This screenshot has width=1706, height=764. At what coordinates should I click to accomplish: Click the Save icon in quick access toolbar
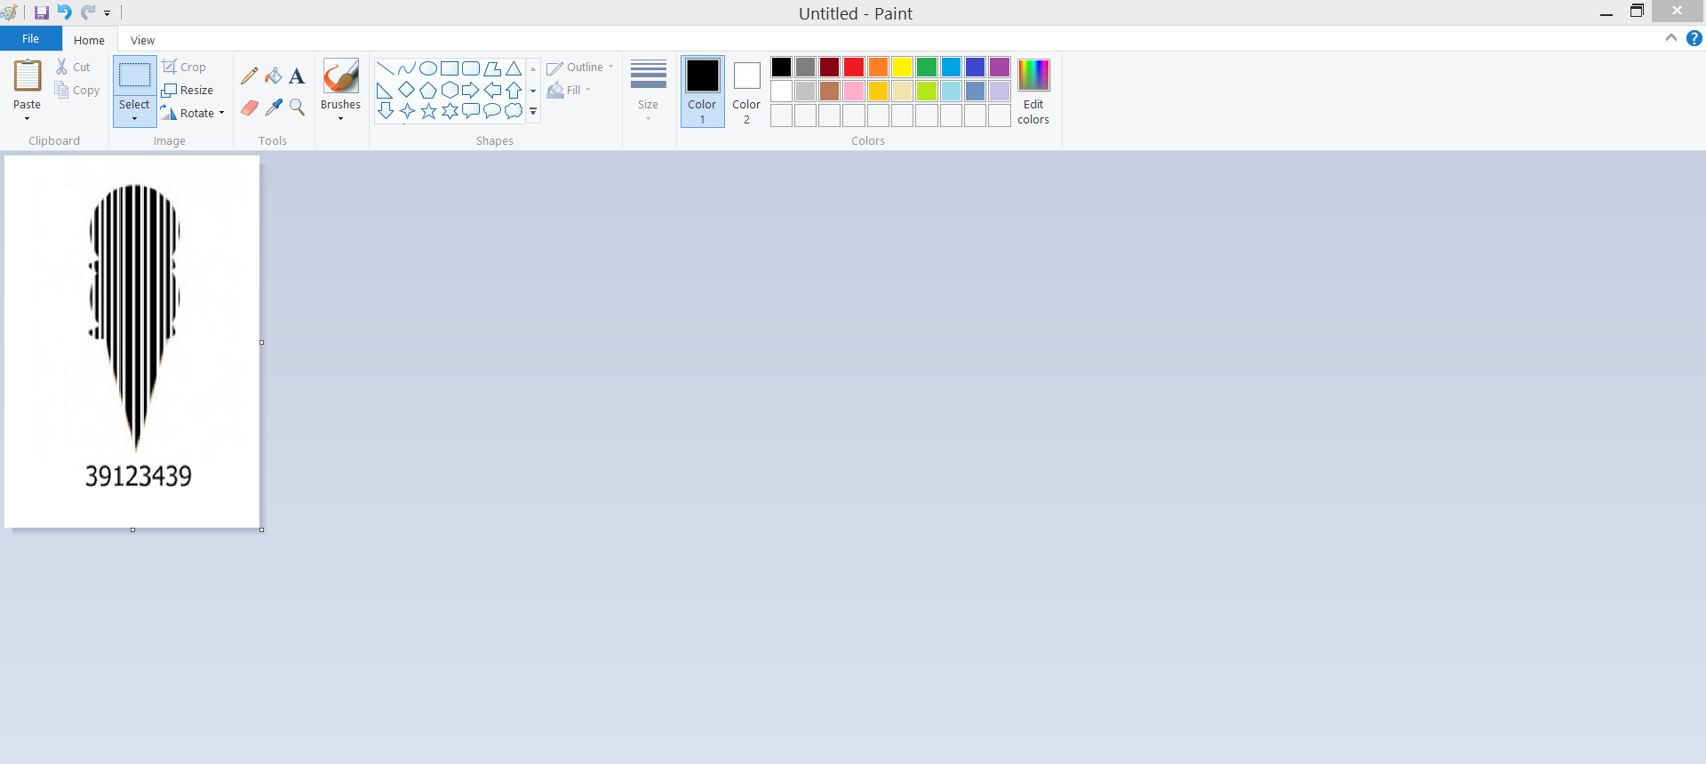(42, 12)
